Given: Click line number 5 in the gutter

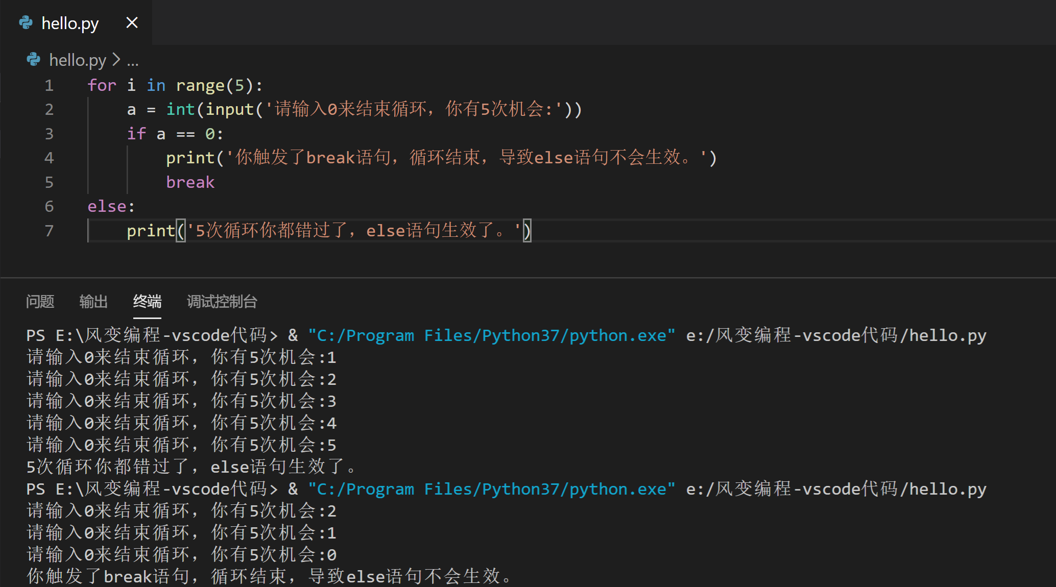Looking at the screenshot, I should (x=49, y=182).
